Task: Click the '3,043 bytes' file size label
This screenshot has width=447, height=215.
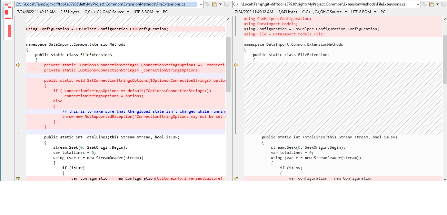Action: pos(288,12)
